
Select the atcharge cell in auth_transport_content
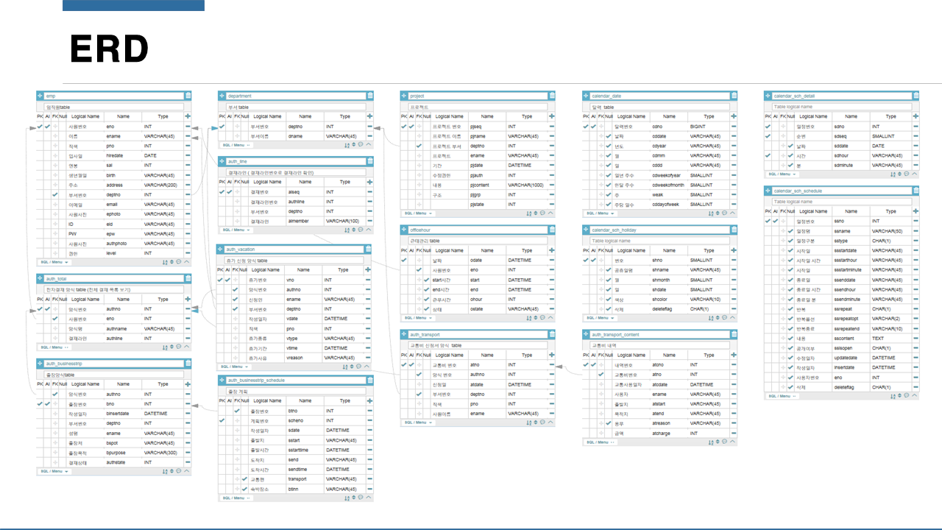pyautogui.click(x=669, y=433)
